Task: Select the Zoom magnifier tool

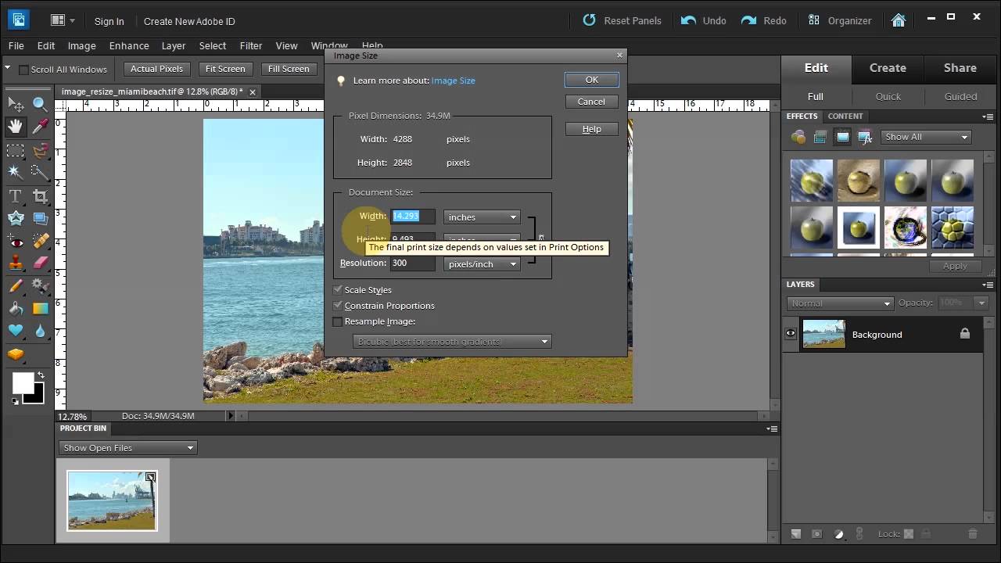Action: click(41, 104)
